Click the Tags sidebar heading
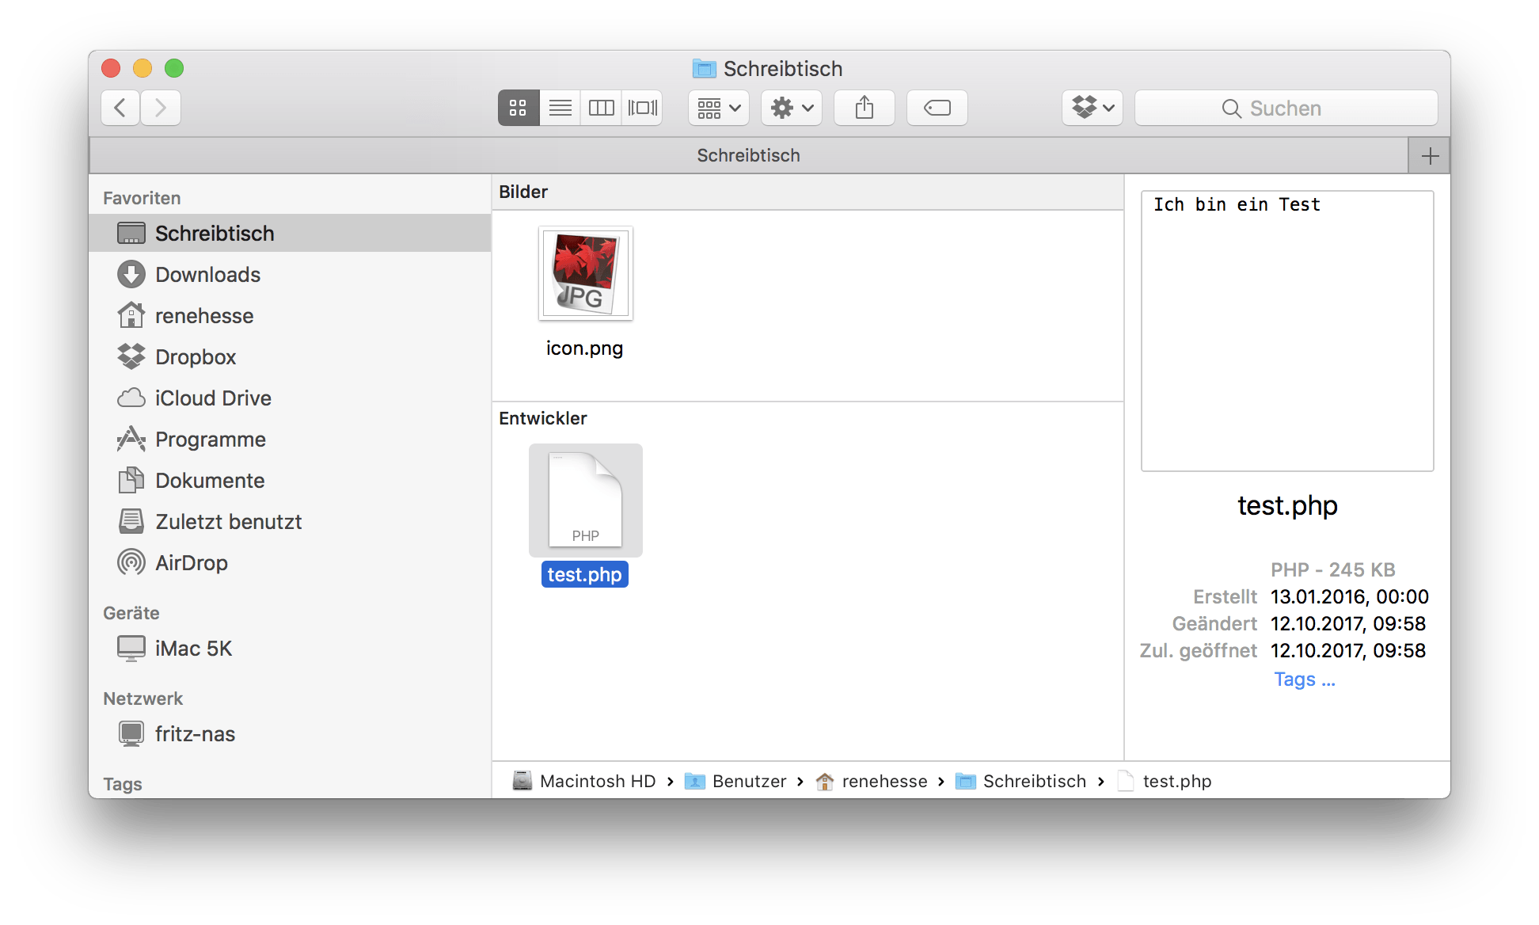Viewport: 1539px width, 925px height. pos(123,784)
